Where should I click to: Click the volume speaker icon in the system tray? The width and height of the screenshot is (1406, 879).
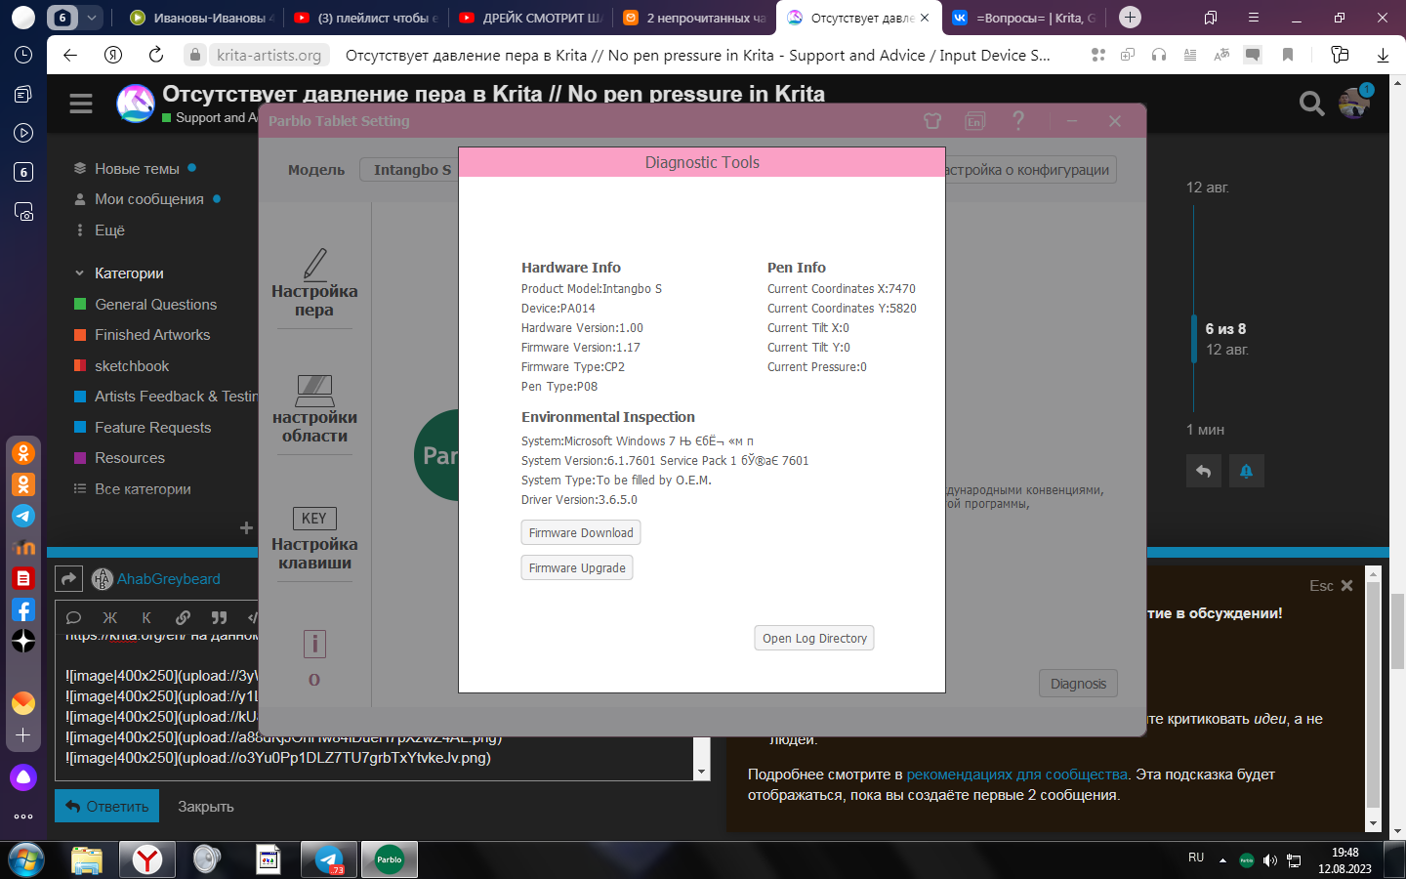[x=1270, y=860]
